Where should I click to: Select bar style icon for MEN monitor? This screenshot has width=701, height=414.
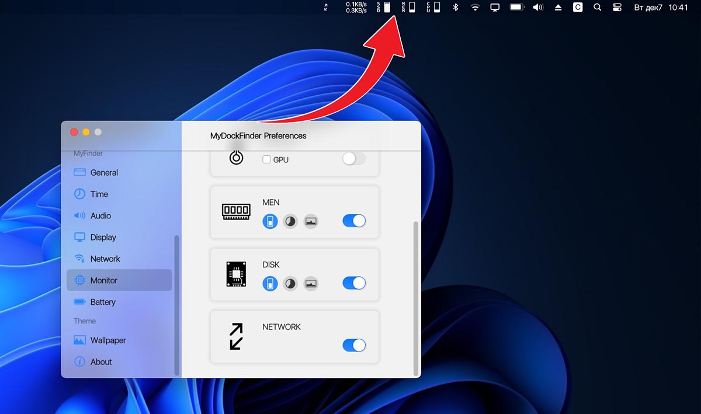click(270, 221)
